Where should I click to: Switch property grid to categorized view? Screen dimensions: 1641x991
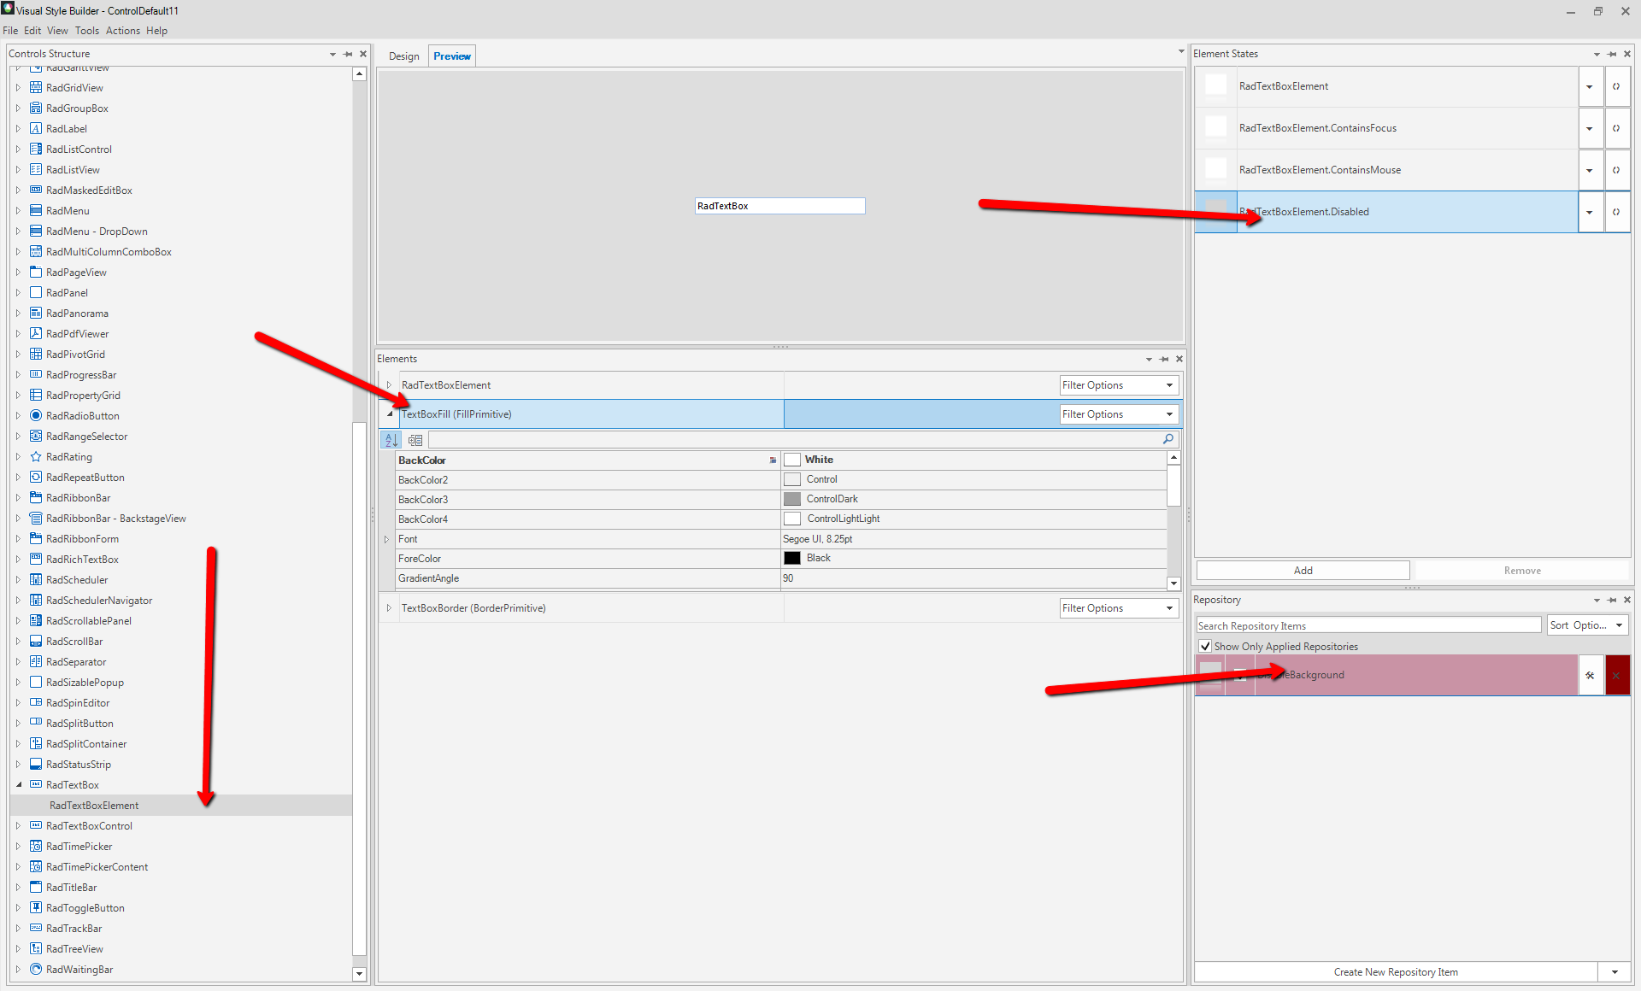tap(415, 440)
